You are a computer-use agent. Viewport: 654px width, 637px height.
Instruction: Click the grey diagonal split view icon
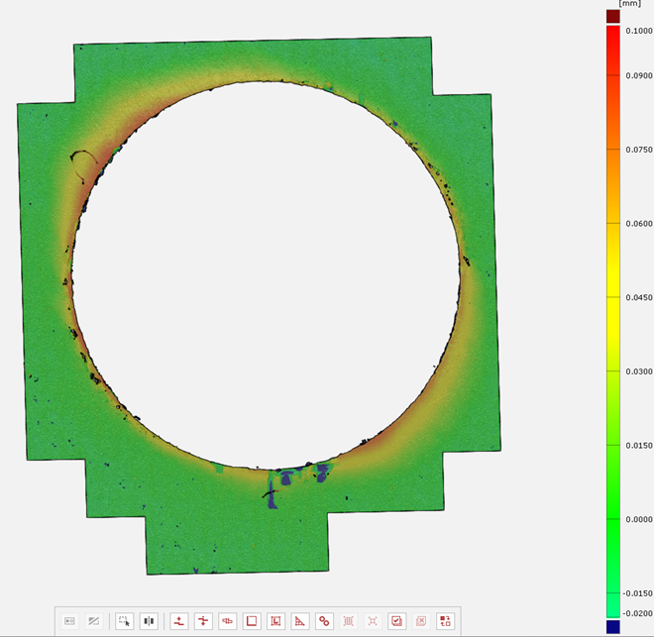tap(94, 621)
